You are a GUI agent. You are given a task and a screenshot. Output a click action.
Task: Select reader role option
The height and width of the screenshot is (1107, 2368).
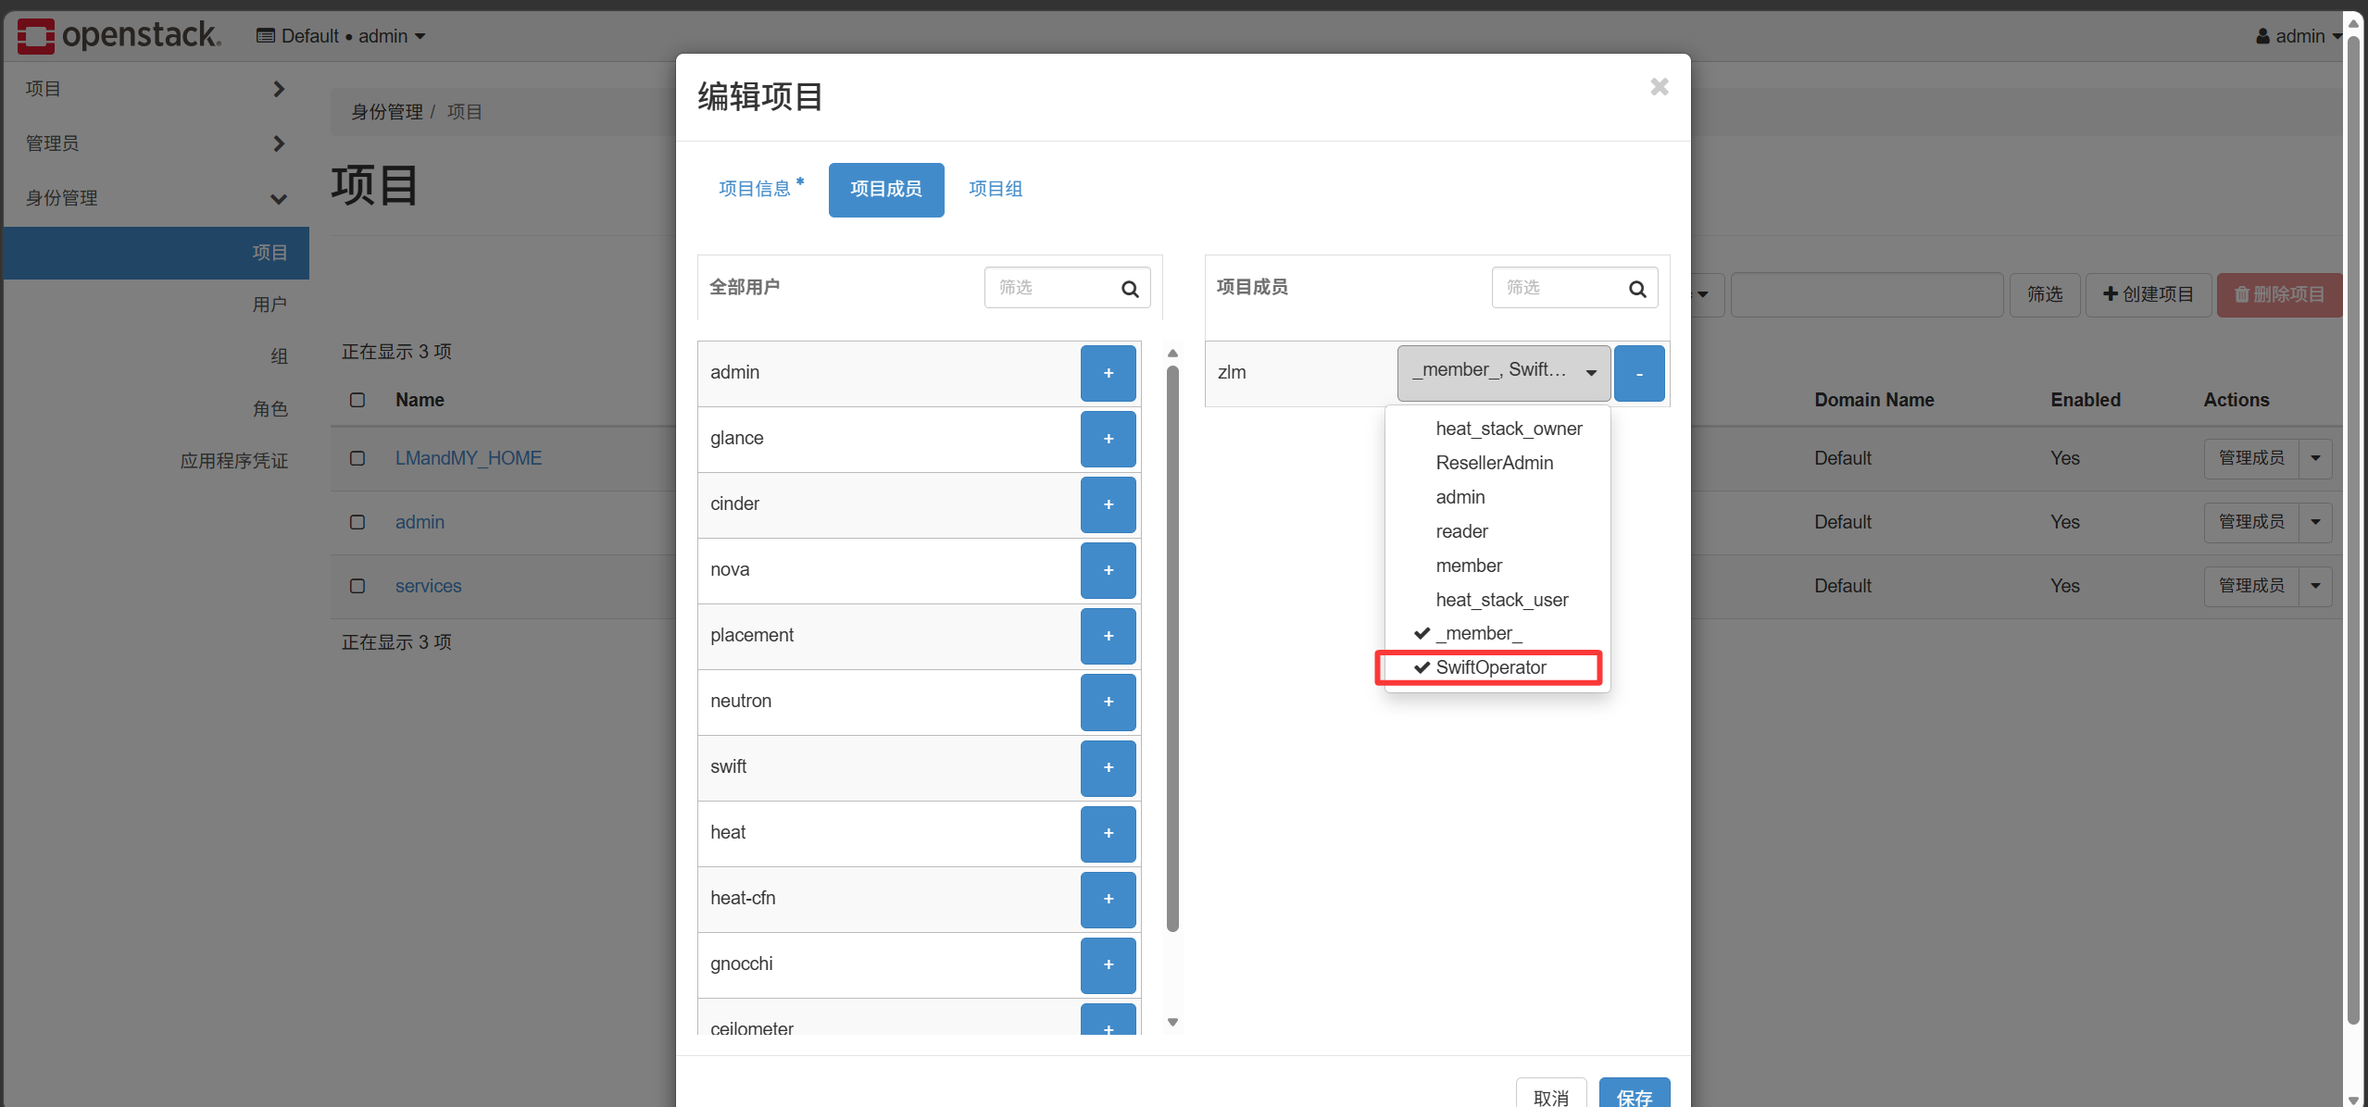coord(1497,531)
